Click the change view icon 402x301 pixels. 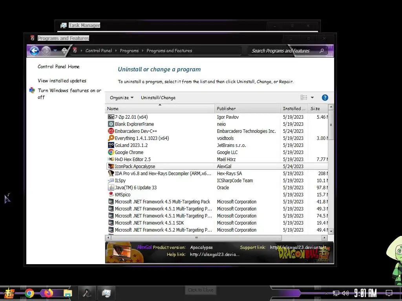[x=304, y=97]
